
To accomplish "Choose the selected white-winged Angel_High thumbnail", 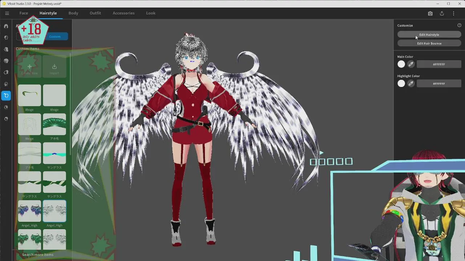I will click(54, 211).
